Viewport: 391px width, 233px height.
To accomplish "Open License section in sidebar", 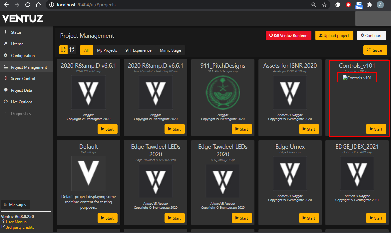I will point(17,44).
